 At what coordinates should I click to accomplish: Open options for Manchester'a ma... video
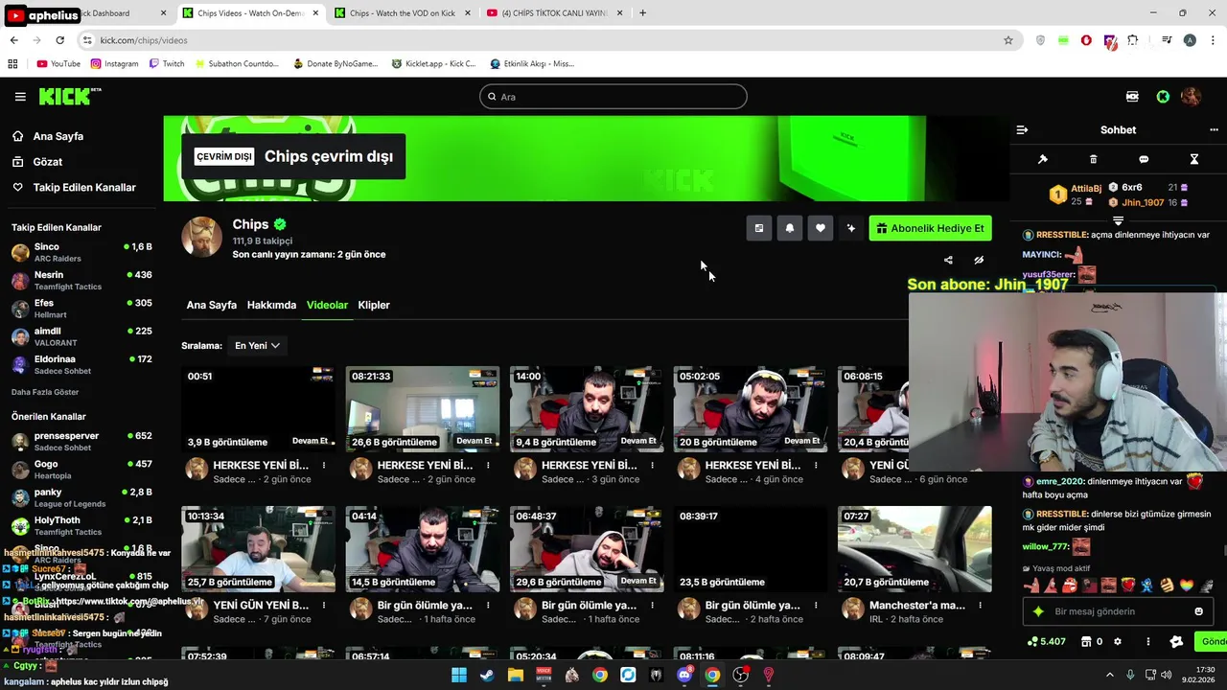[x=980, y=606]
